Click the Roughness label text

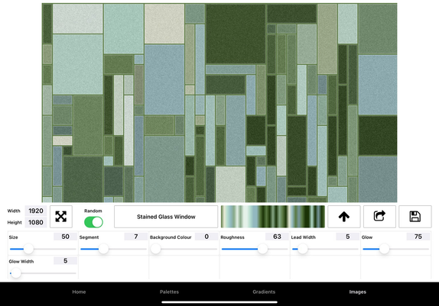233,237
